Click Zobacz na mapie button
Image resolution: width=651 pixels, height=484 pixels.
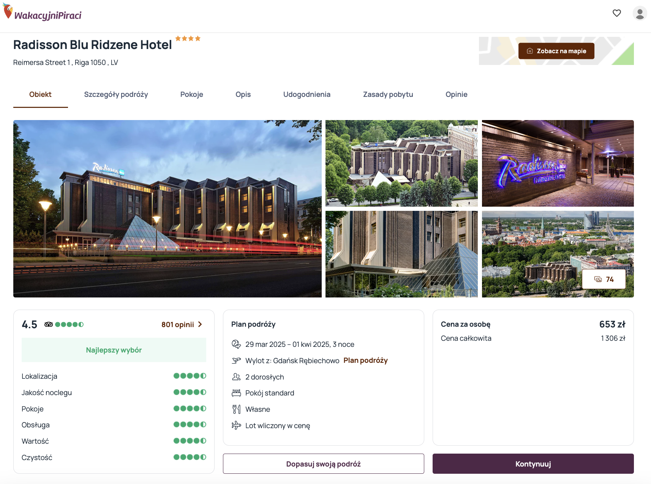[x=556, y=51]
